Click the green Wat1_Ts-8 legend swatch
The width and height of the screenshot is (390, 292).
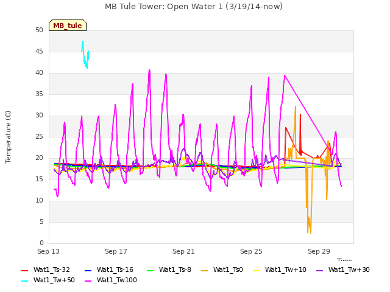[x=151, y=270]
